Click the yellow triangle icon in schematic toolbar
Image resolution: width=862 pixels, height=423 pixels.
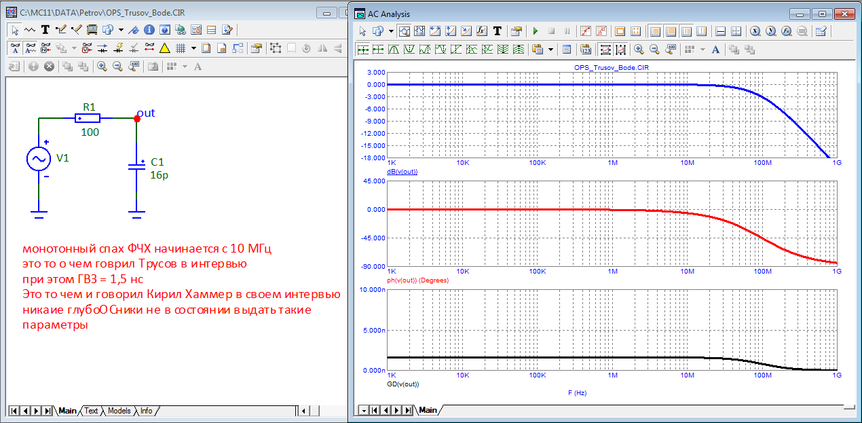pyautogui.click(x=164, y=48)
